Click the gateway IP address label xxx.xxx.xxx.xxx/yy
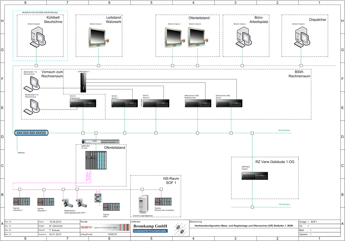The height and width of the screenshot is (241, 345). (31, 133)
